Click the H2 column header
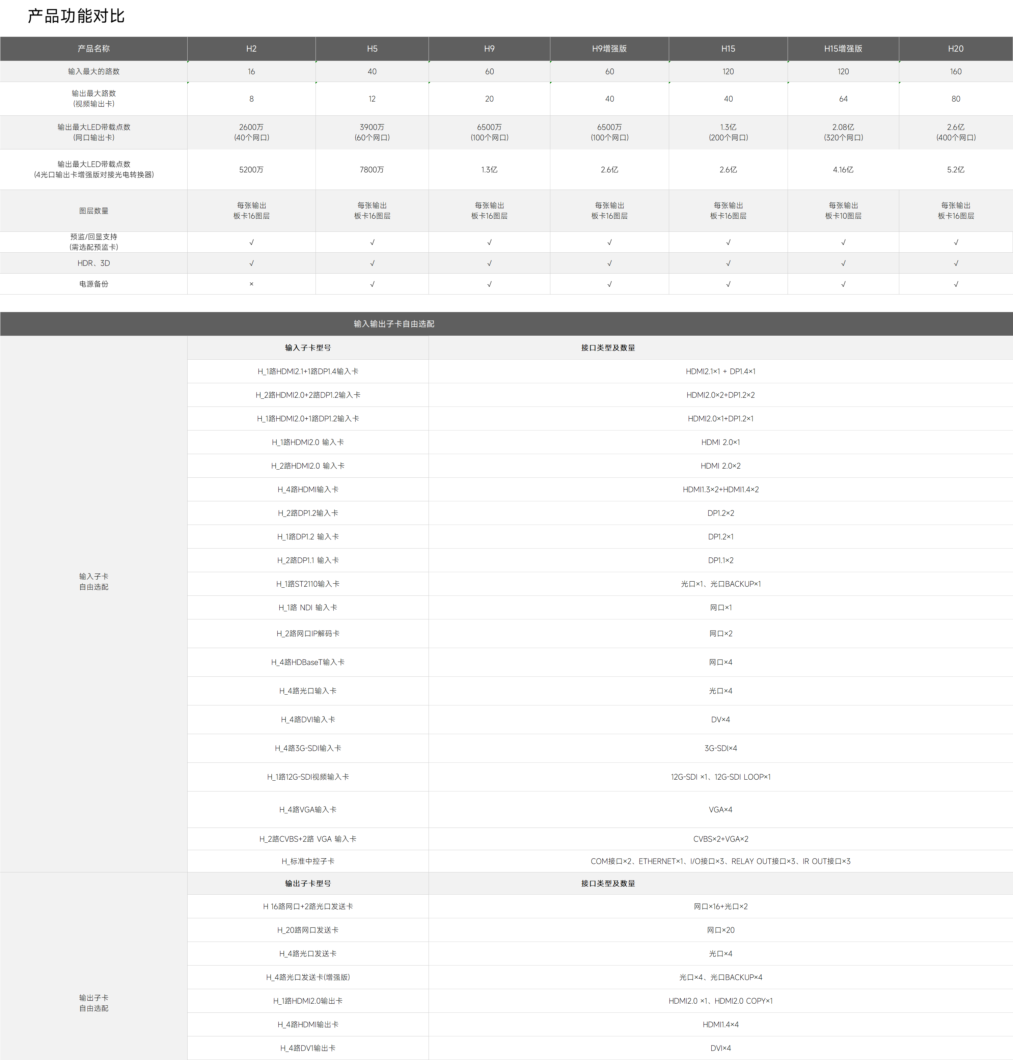Image resolution: width=1013 pixels, height=1060 pixels. (x=251, y=49)
